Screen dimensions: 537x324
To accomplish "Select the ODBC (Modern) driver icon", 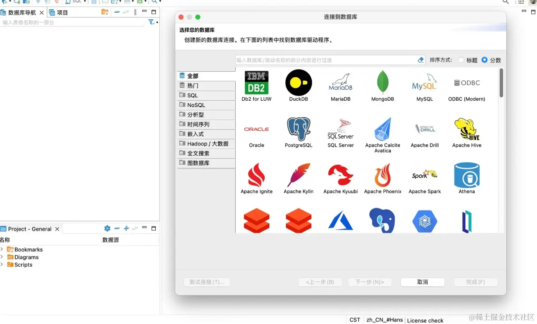I will 466,82.
